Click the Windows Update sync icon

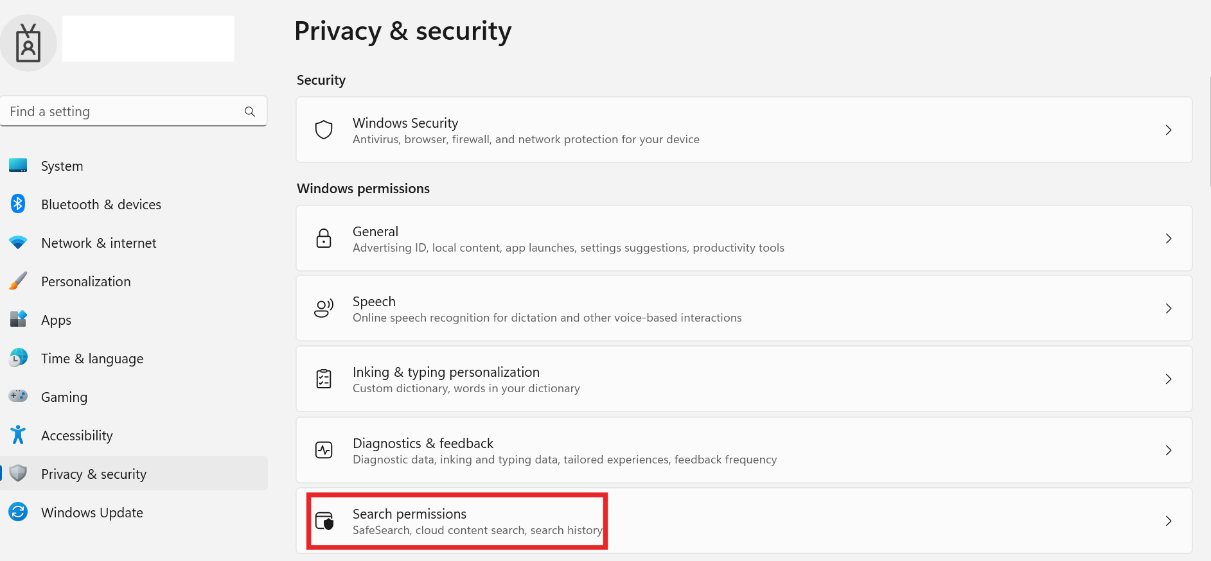(x=18, y=512)
